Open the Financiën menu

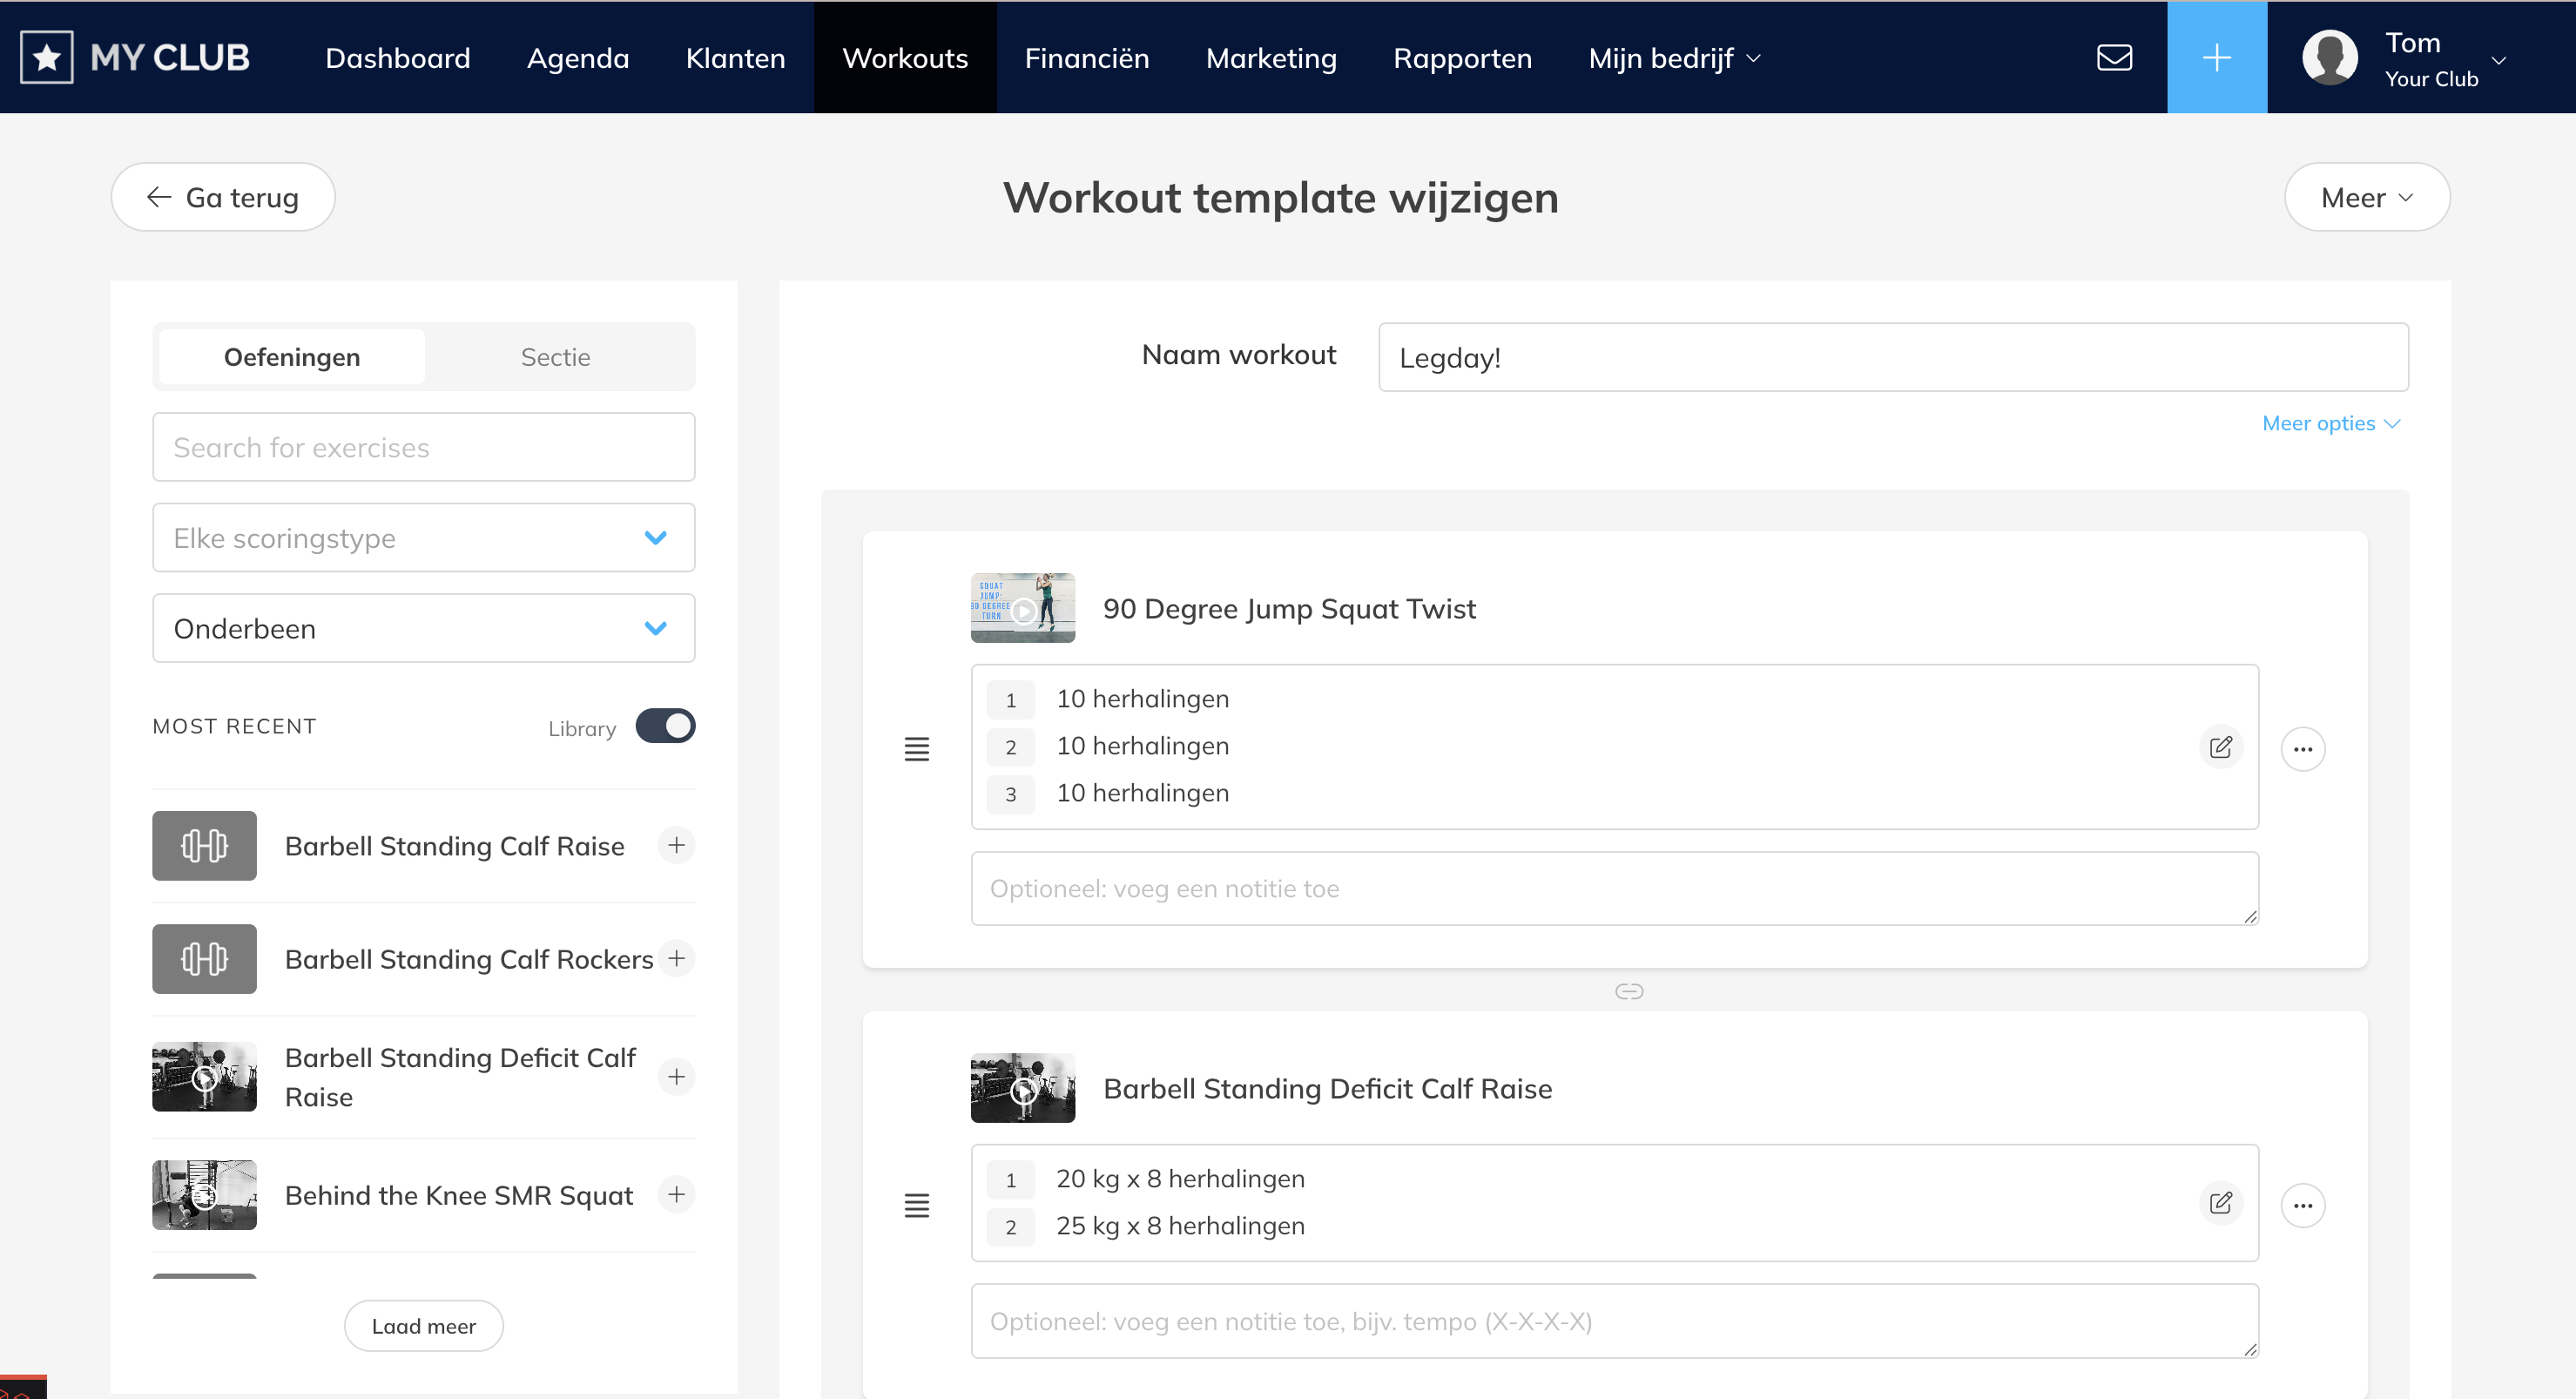1086,58
